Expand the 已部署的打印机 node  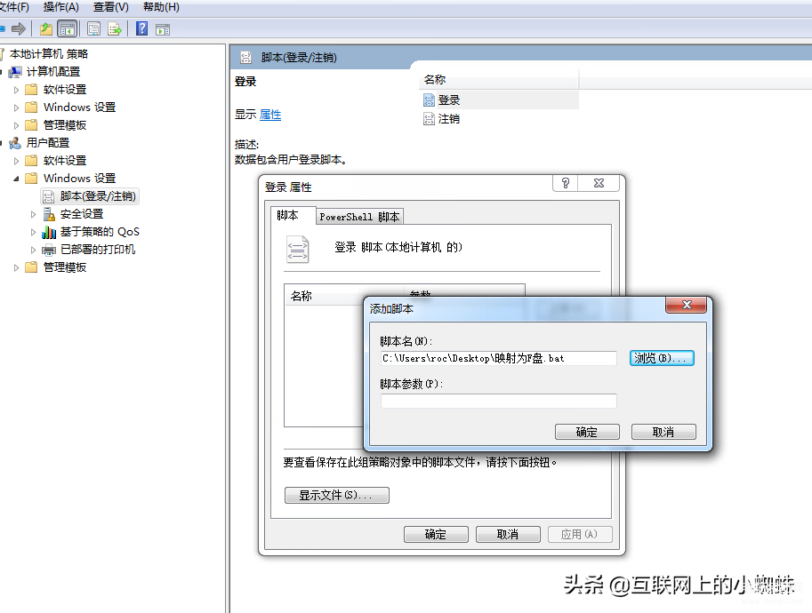click(x=33, y=250)
